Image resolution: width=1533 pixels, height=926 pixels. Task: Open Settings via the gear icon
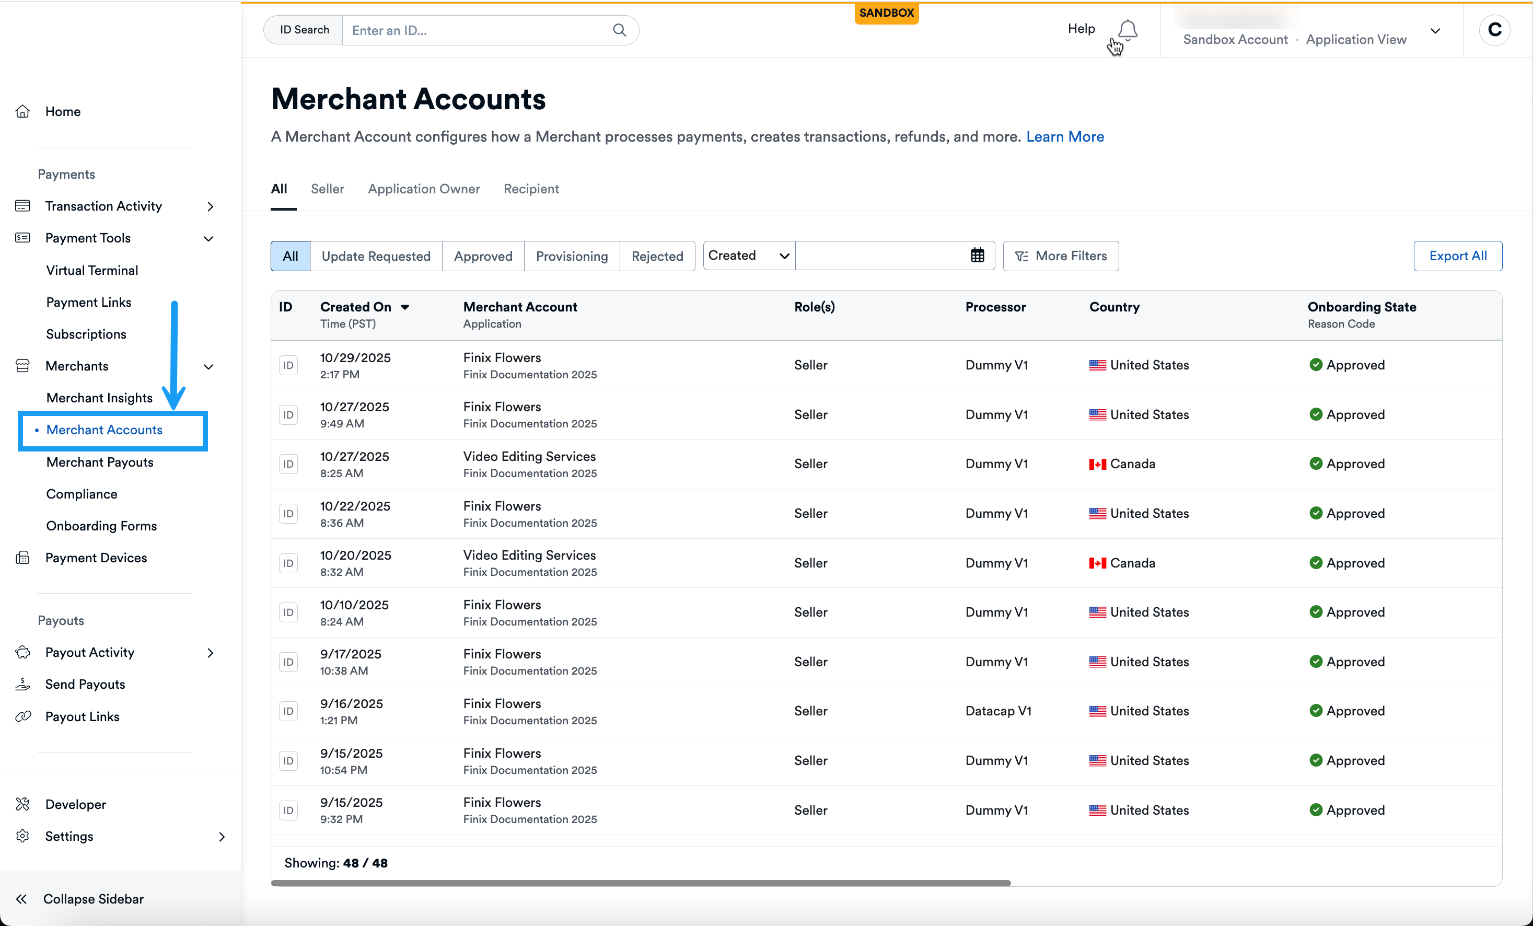[23, 836]
